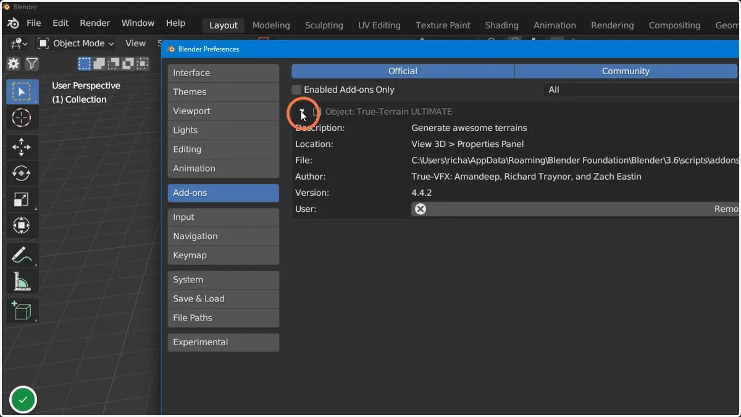Select the Keymap preferences section

click(223, 256)
